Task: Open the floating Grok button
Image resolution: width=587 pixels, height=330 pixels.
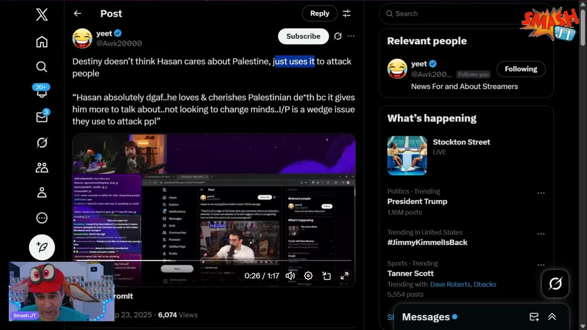Action: pos(555,284)
